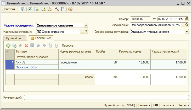Click the Дт/Кт posting result icon
192x110 pixels.
[57, 9]
